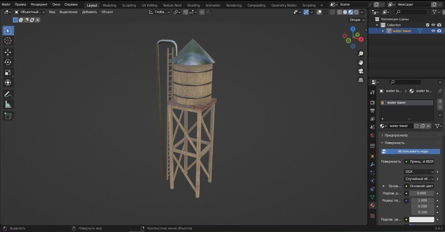The width and height of the screenshot is (445, 232).
Task: Open the Рендеринг menu
Action: [x=39, y=5]
